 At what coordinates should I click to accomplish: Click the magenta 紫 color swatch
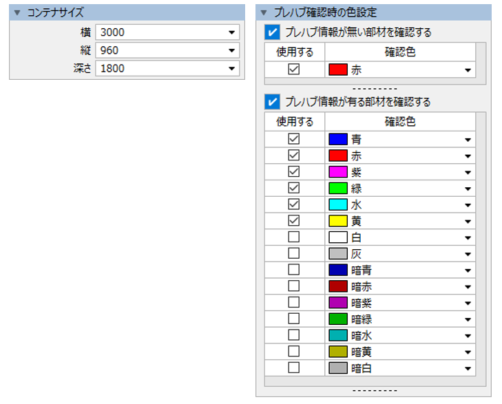click(337, 172)
